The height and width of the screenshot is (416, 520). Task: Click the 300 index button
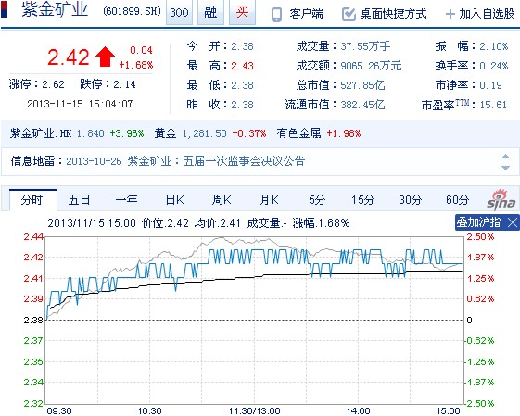pyautogui.click(x=179, y=13)
